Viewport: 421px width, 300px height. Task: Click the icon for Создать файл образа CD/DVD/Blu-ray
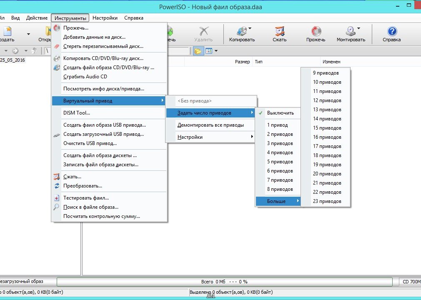tap(56, 67)
